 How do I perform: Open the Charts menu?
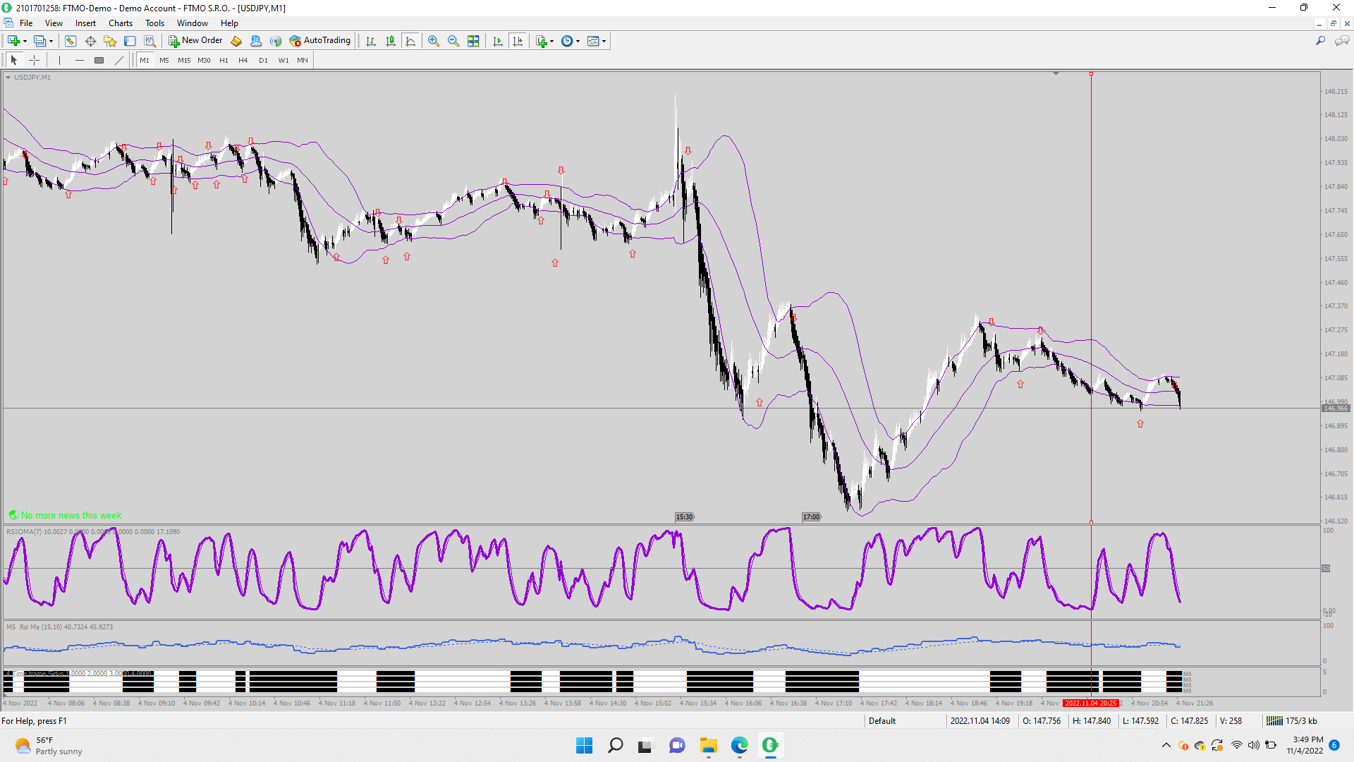[x=120, y=23]
